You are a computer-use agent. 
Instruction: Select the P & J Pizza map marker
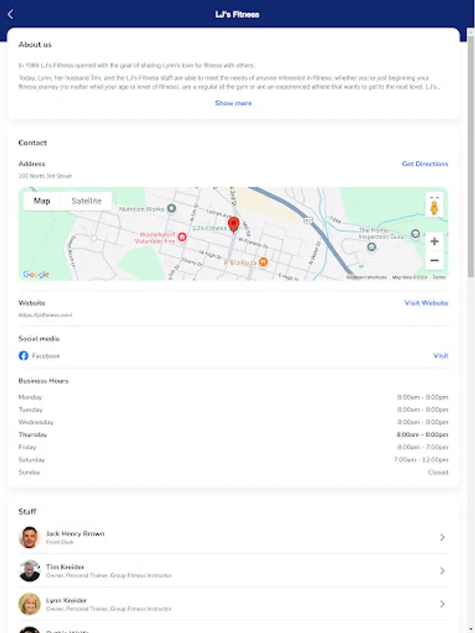point(263,262)
